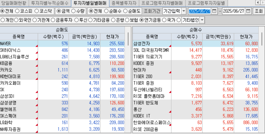Switch to the 투자자별누적순매수 tab

click(50, 3)
